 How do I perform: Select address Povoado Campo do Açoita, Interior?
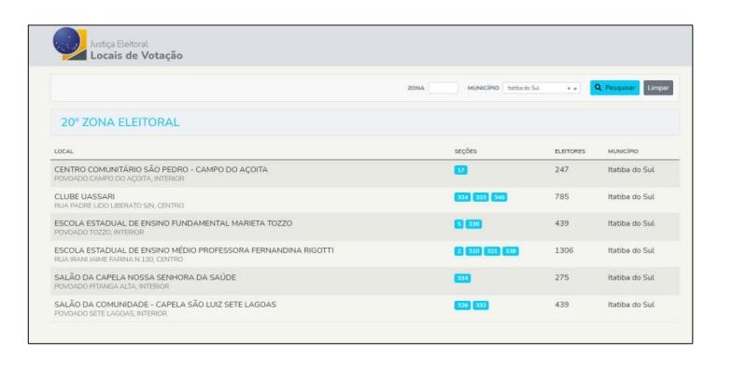pyautogui.click(x=120, y=178)
